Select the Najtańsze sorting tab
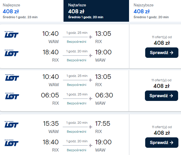 pos(96,11)
